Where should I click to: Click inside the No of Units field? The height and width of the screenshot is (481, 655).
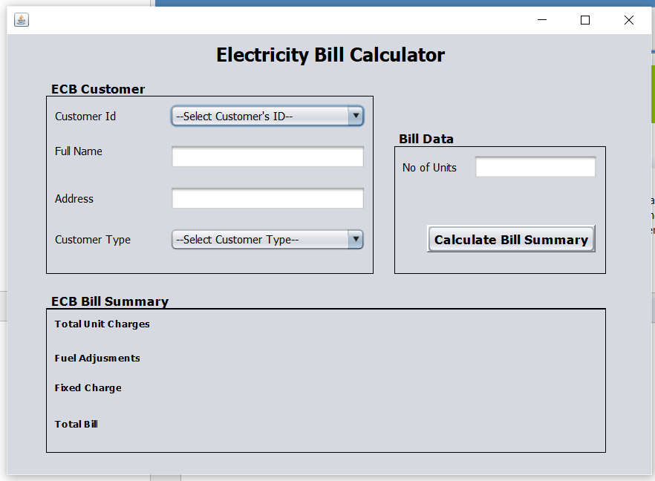point(535,166)
